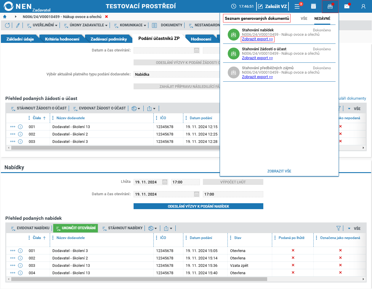Click the refresh icon in the toolbar
This screenshot has width=372, height=289.
(8, 25)
